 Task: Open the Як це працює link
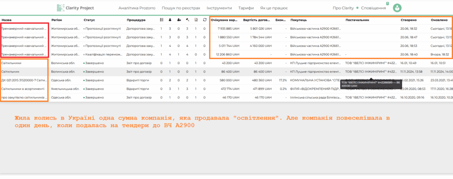(274, 8)
